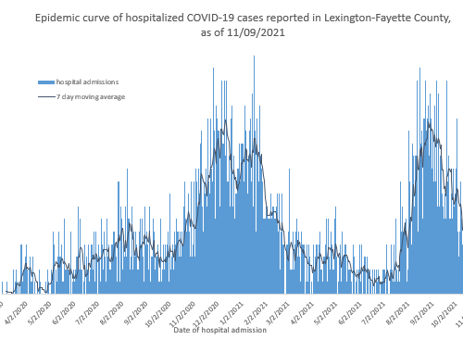Select the 12/2/2020 axis date label
Screen dimensions: 463x340
[206, 314]
